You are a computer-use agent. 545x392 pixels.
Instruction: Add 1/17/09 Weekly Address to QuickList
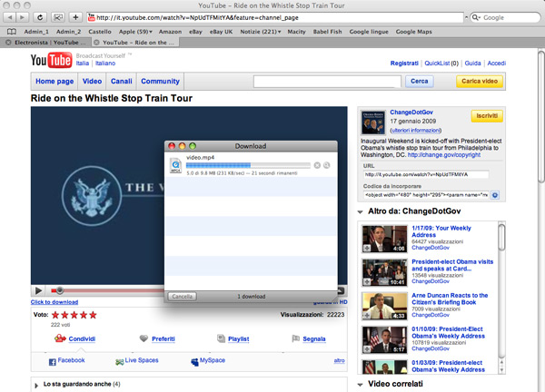(x=367, y=248)
